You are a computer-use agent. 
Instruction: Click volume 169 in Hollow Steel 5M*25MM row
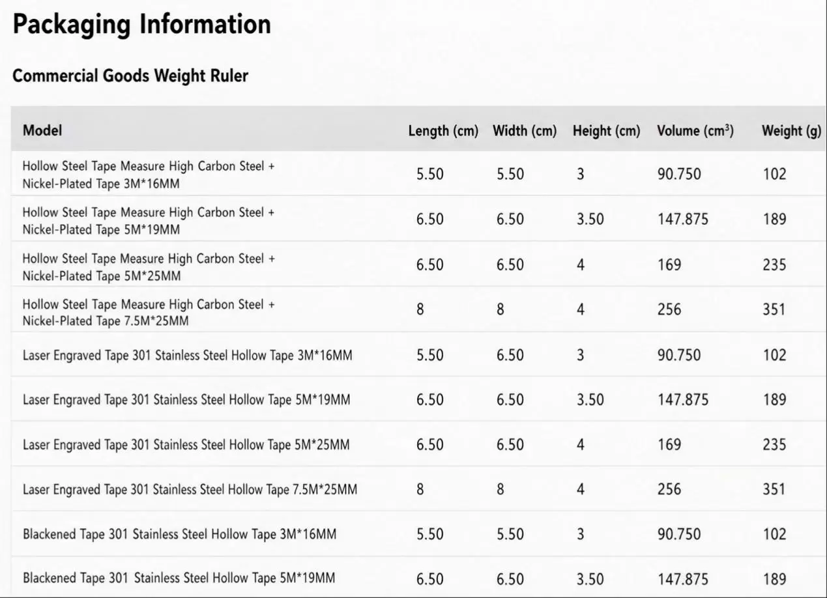669,265
